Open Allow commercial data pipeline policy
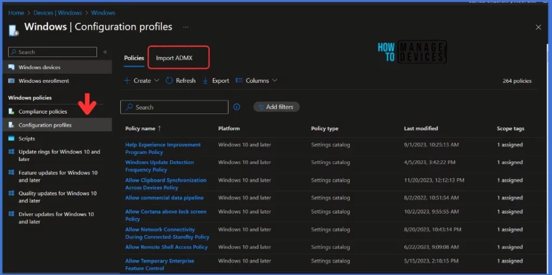Screen dimensions: 552x275 164,198
